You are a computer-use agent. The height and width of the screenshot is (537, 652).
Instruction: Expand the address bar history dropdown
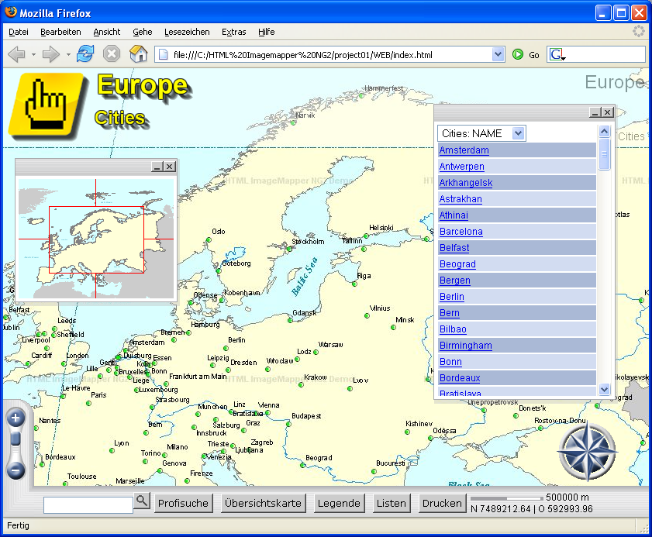(x=498, y=55)
